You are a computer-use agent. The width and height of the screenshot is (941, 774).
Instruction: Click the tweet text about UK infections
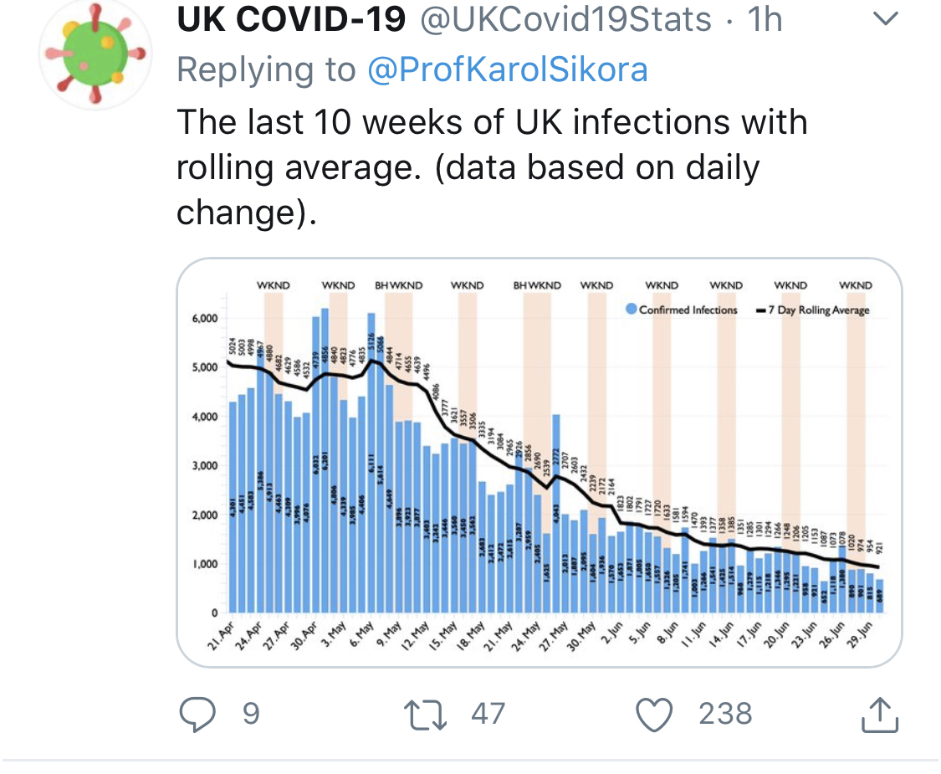pyautogui.click(x=492, y=167)
